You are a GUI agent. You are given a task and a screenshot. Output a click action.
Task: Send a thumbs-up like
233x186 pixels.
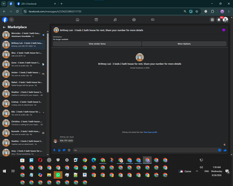pos(225,150)
